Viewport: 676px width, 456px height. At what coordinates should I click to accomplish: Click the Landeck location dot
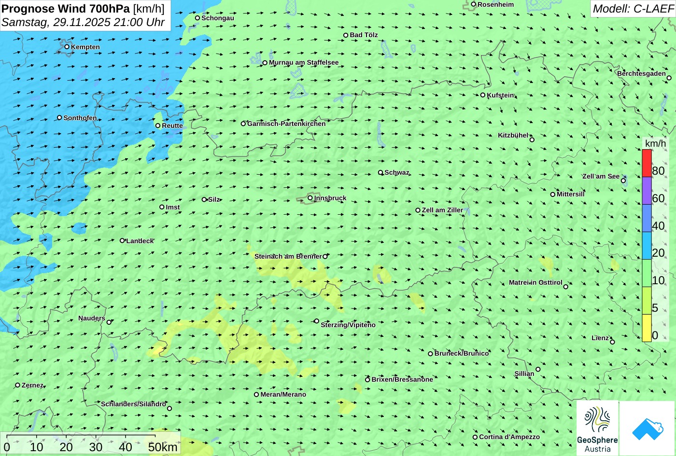point(122,240)
